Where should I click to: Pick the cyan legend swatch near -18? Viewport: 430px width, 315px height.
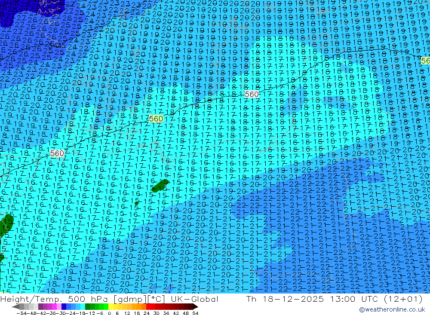(83, 307)
